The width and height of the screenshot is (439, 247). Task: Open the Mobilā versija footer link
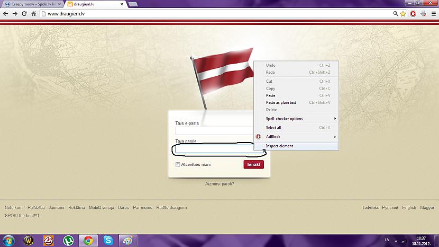coord(102,207)
